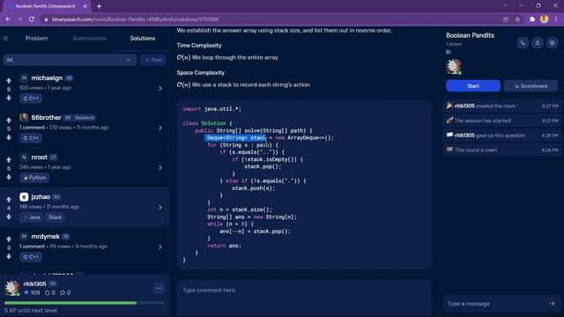Downvote 66brother's solution
Image resolution: width=564 pixels, height=317 pixels.
point(9,137)
